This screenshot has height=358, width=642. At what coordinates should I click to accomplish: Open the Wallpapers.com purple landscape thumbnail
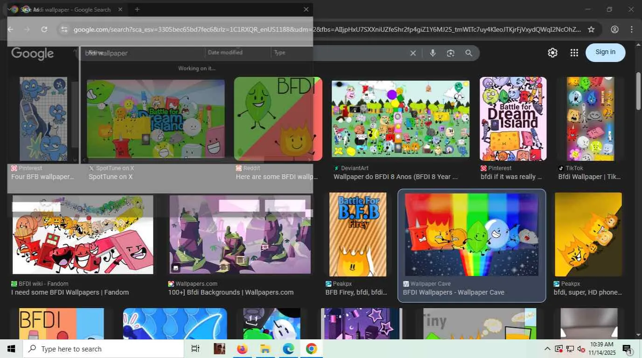(x=240, y=234)
